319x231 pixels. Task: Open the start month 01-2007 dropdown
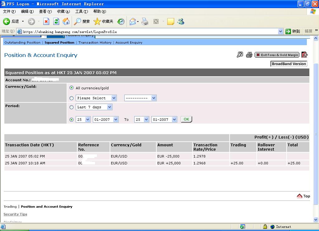pos(106,120)
